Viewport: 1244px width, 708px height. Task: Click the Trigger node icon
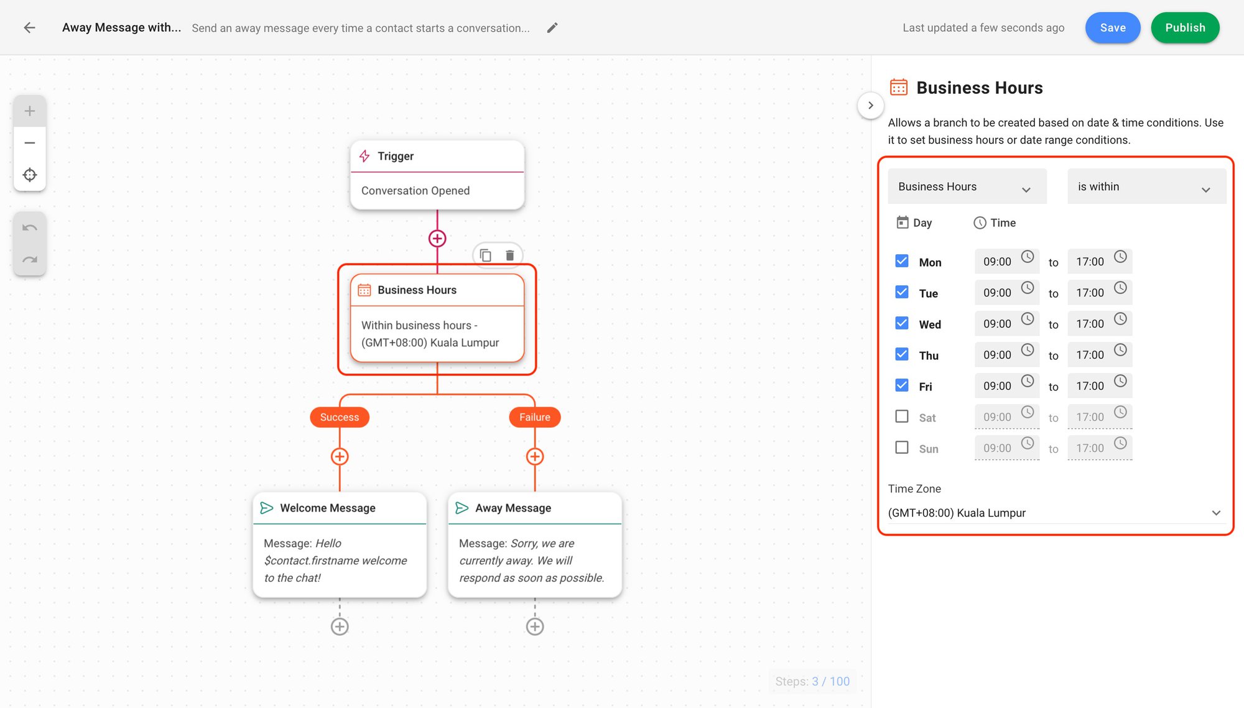363,155
